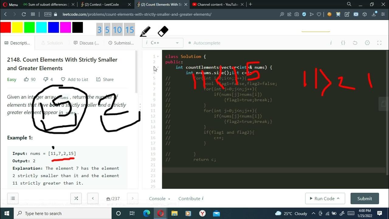
Task: Open the Submissions tab
Action: pos(121,43)
